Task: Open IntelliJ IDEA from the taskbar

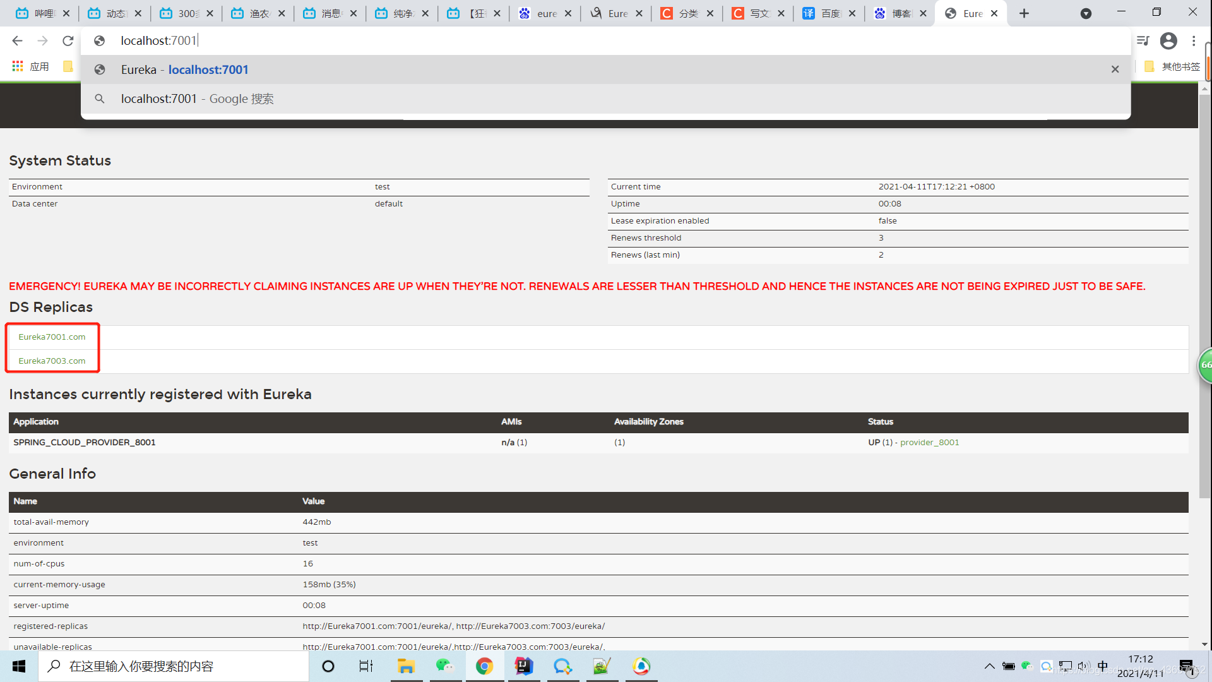Action: (524, 666)
